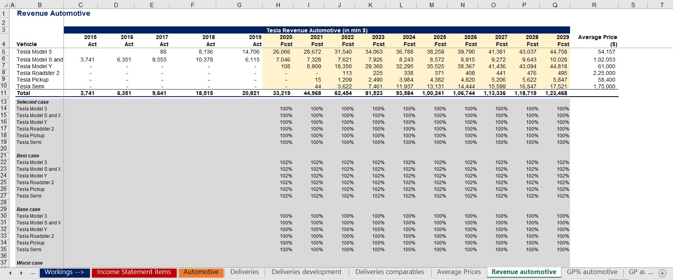Select average price 1,75,000
The image size is (673, 280).
pos(604,86)
